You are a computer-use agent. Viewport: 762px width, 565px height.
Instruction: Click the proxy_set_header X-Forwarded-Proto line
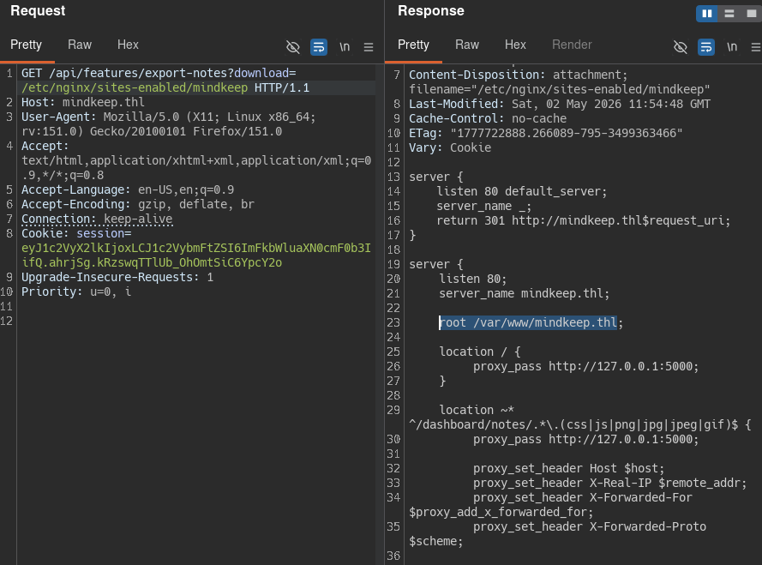click(x=557, y=534)
